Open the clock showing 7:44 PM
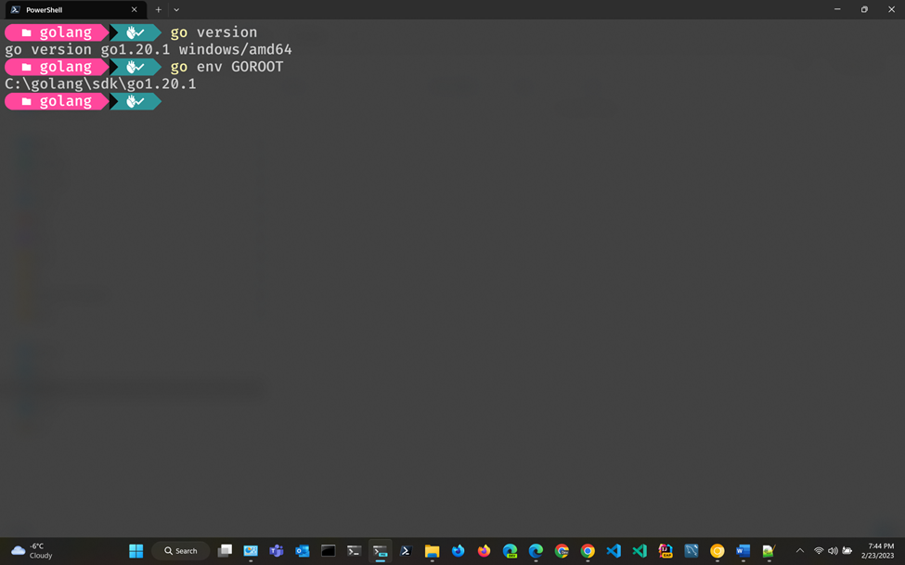905x565 pixels. click(878, 550)
